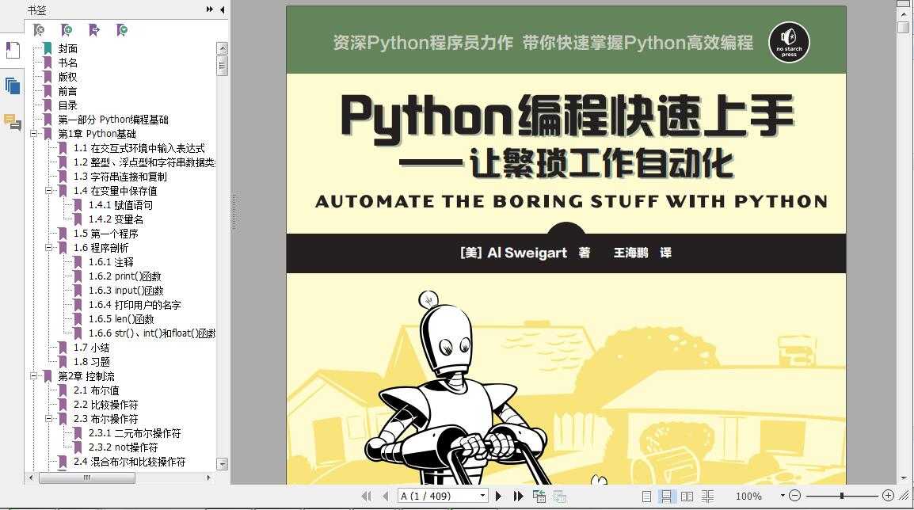
Task: Click document view scroll down arrow
Action: [904, 478]
